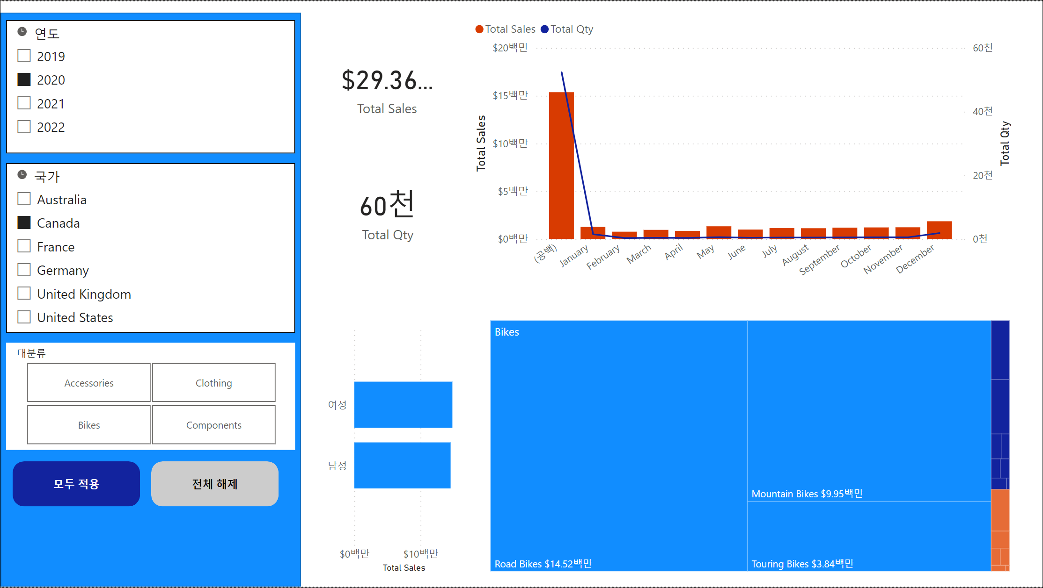Select the Accessories category tile
This screenshot has height=588, width=1043.
point(89,382)
